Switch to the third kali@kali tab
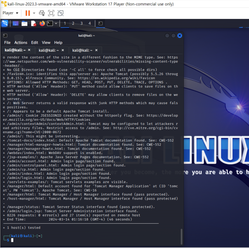 [82, 50]
